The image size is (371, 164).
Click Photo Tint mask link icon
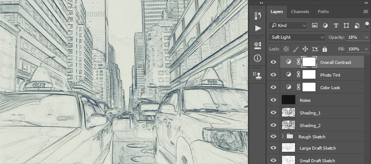coord(299,74)
